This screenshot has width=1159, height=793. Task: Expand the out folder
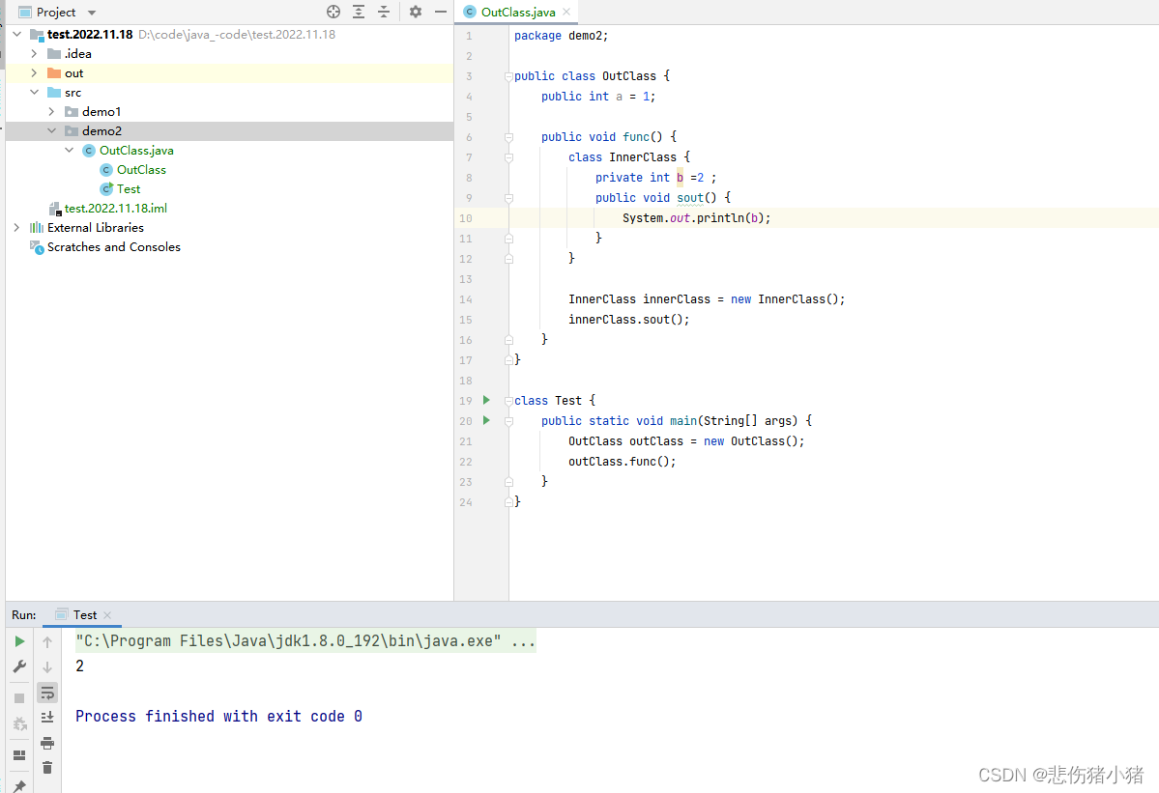tap(34, 72)
